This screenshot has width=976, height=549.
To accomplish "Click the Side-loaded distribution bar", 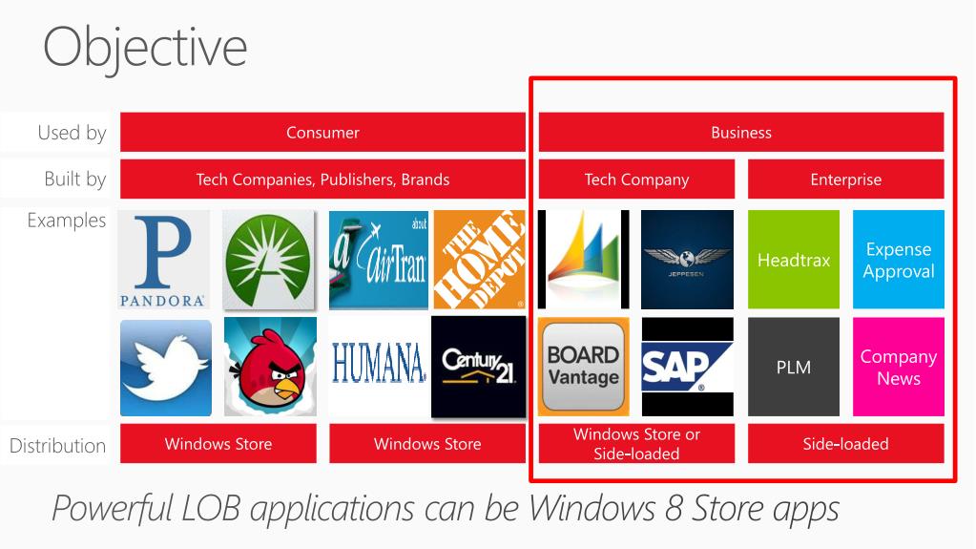I will point(846,444).
